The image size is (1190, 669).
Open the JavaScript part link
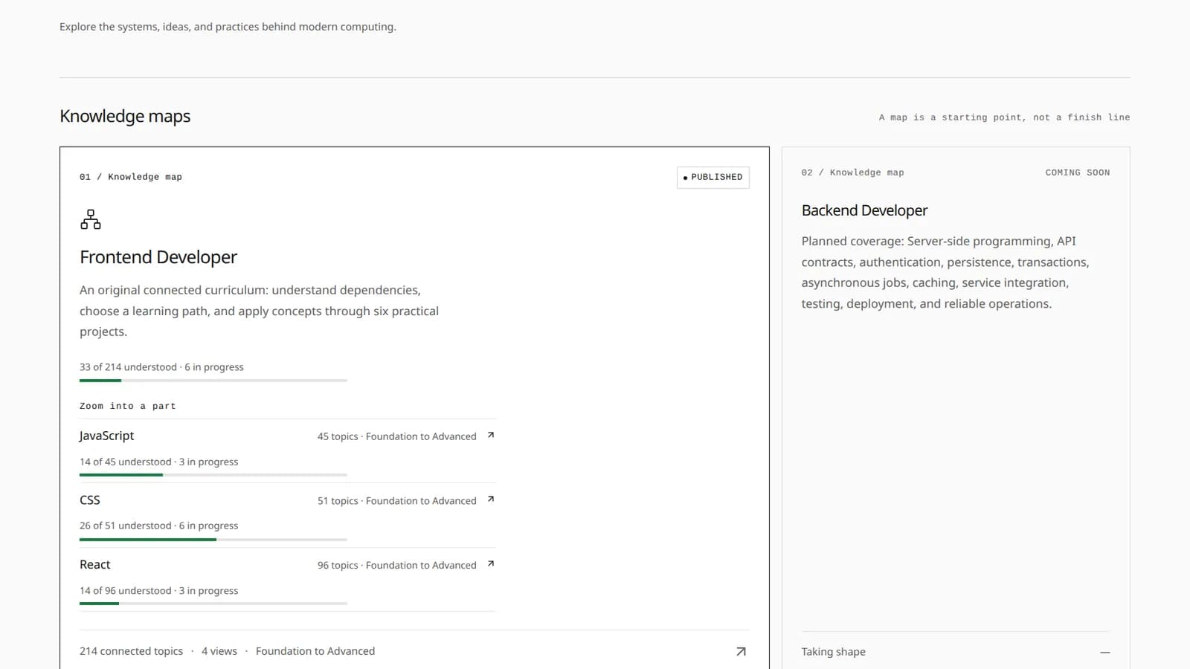coord(107,436)
